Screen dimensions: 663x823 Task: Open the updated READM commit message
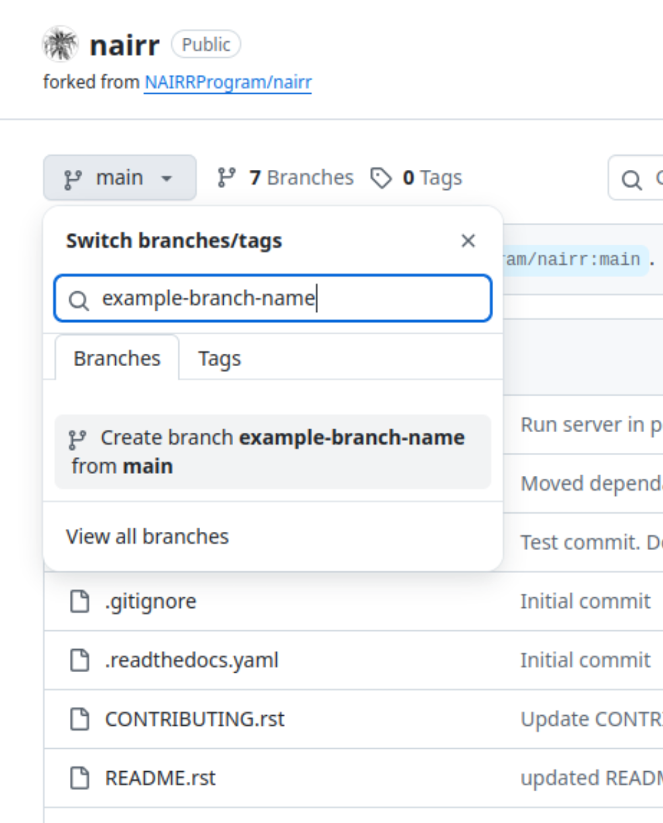pyautogui.click(x=592, y=778)
